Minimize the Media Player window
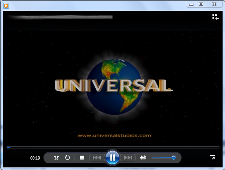The width and height of the screenshot is (225, 170). tap(191, 4)
